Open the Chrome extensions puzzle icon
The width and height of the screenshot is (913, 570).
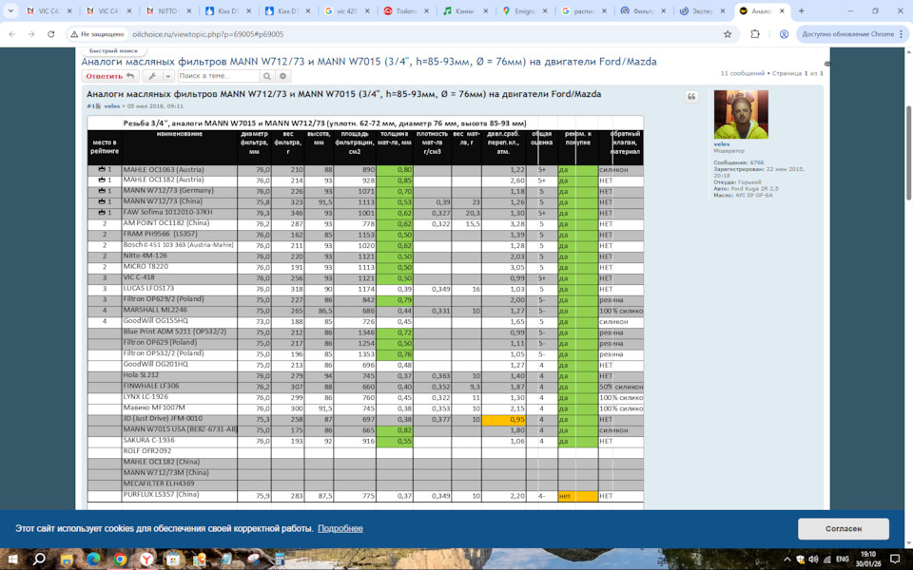coord(755,34)
